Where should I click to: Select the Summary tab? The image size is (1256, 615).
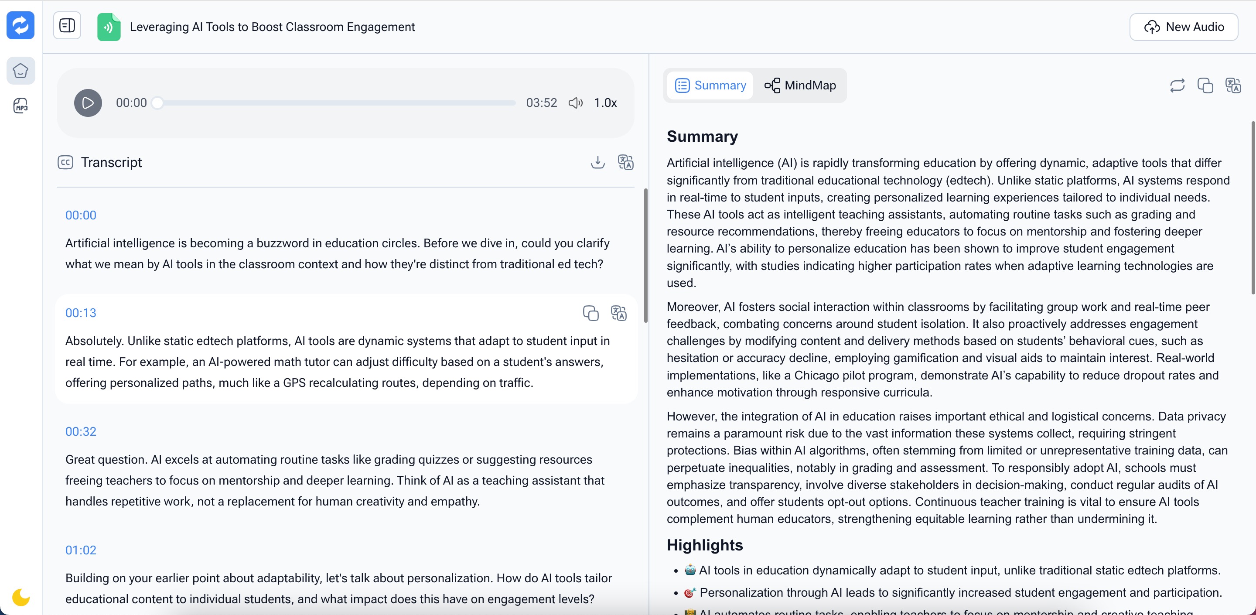pyautogui.click(x=710, y=85)
